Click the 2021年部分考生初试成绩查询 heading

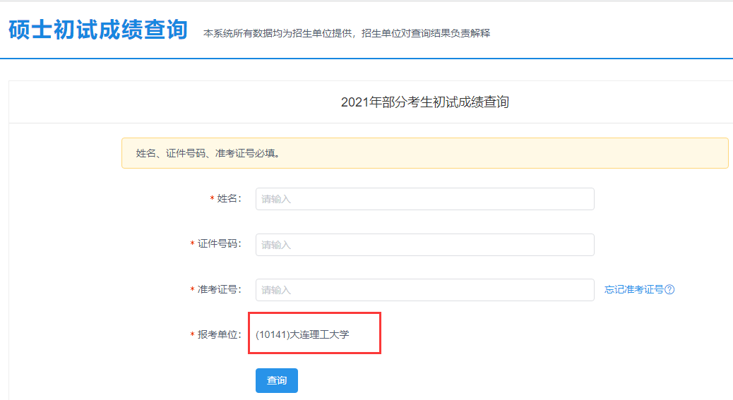tap(424, 102)
